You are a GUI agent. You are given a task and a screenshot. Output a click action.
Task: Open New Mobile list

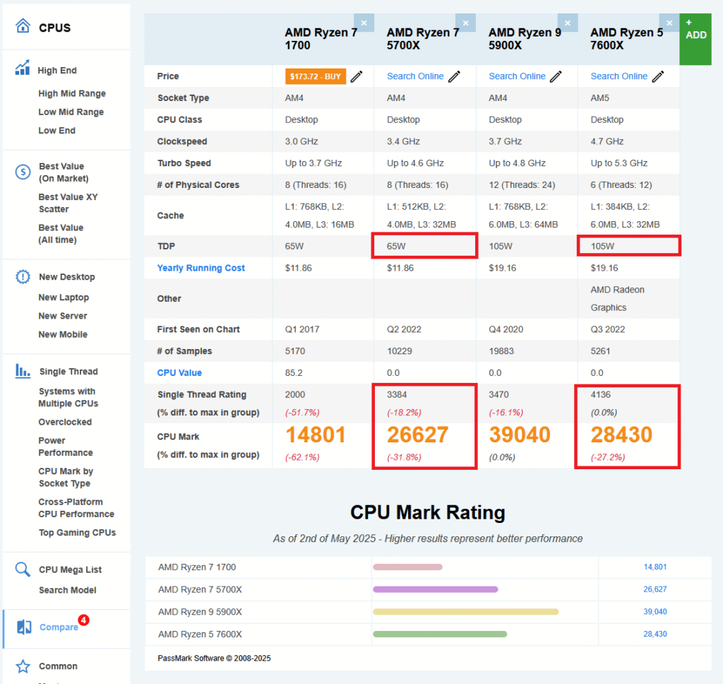point(63,334)
